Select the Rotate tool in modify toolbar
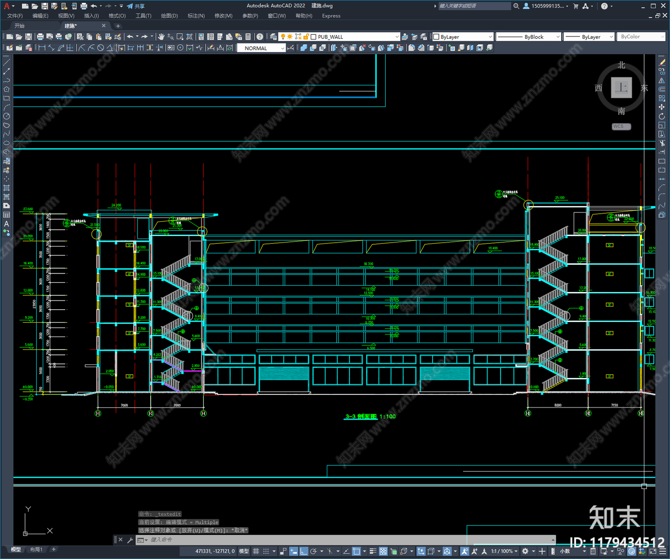Image resolution: width=670 pixels, height=559 pixels. 662,116
